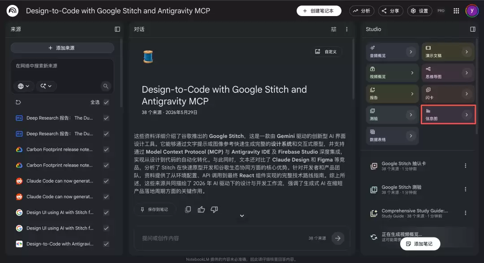
Task: Toggle the 全选 select-all checkbox
Action: tap(106, 102)
